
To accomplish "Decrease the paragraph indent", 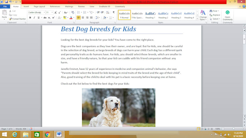I will 98,12.
